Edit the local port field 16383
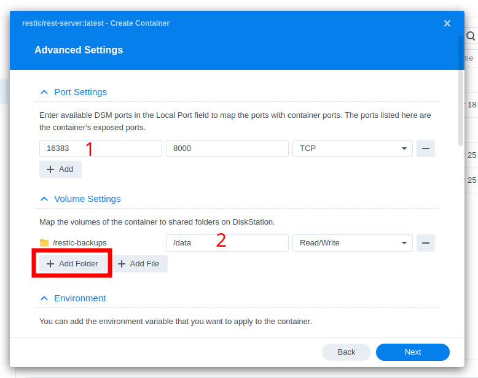Screen dimensions: 478x378 [x=101, y=148]
